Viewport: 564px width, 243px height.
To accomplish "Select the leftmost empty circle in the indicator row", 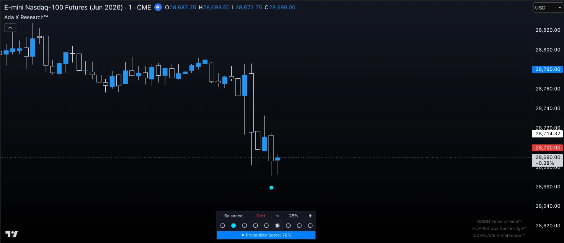I will (x=222, y=226).
